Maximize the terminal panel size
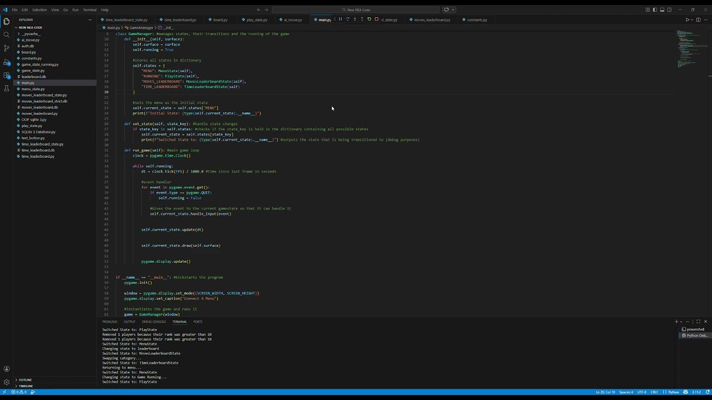The width and height of the screenshot is (712, 400). tap(698, 322)
